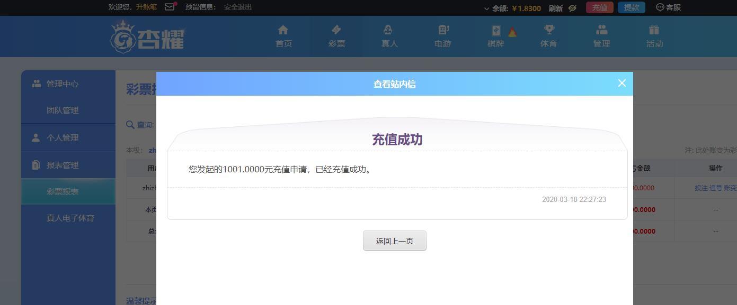Select 团队管理 in the sidebar
The width and height of the screenshot is (737, 305).
68,110
